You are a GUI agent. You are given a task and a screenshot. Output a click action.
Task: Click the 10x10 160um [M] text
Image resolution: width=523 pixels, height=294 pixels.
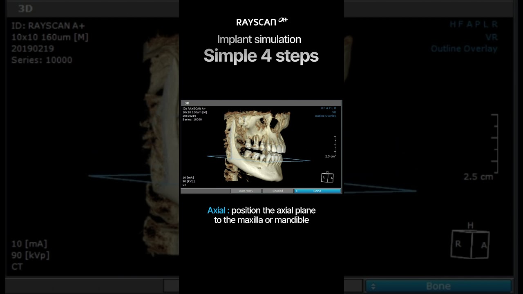[194, 112]
